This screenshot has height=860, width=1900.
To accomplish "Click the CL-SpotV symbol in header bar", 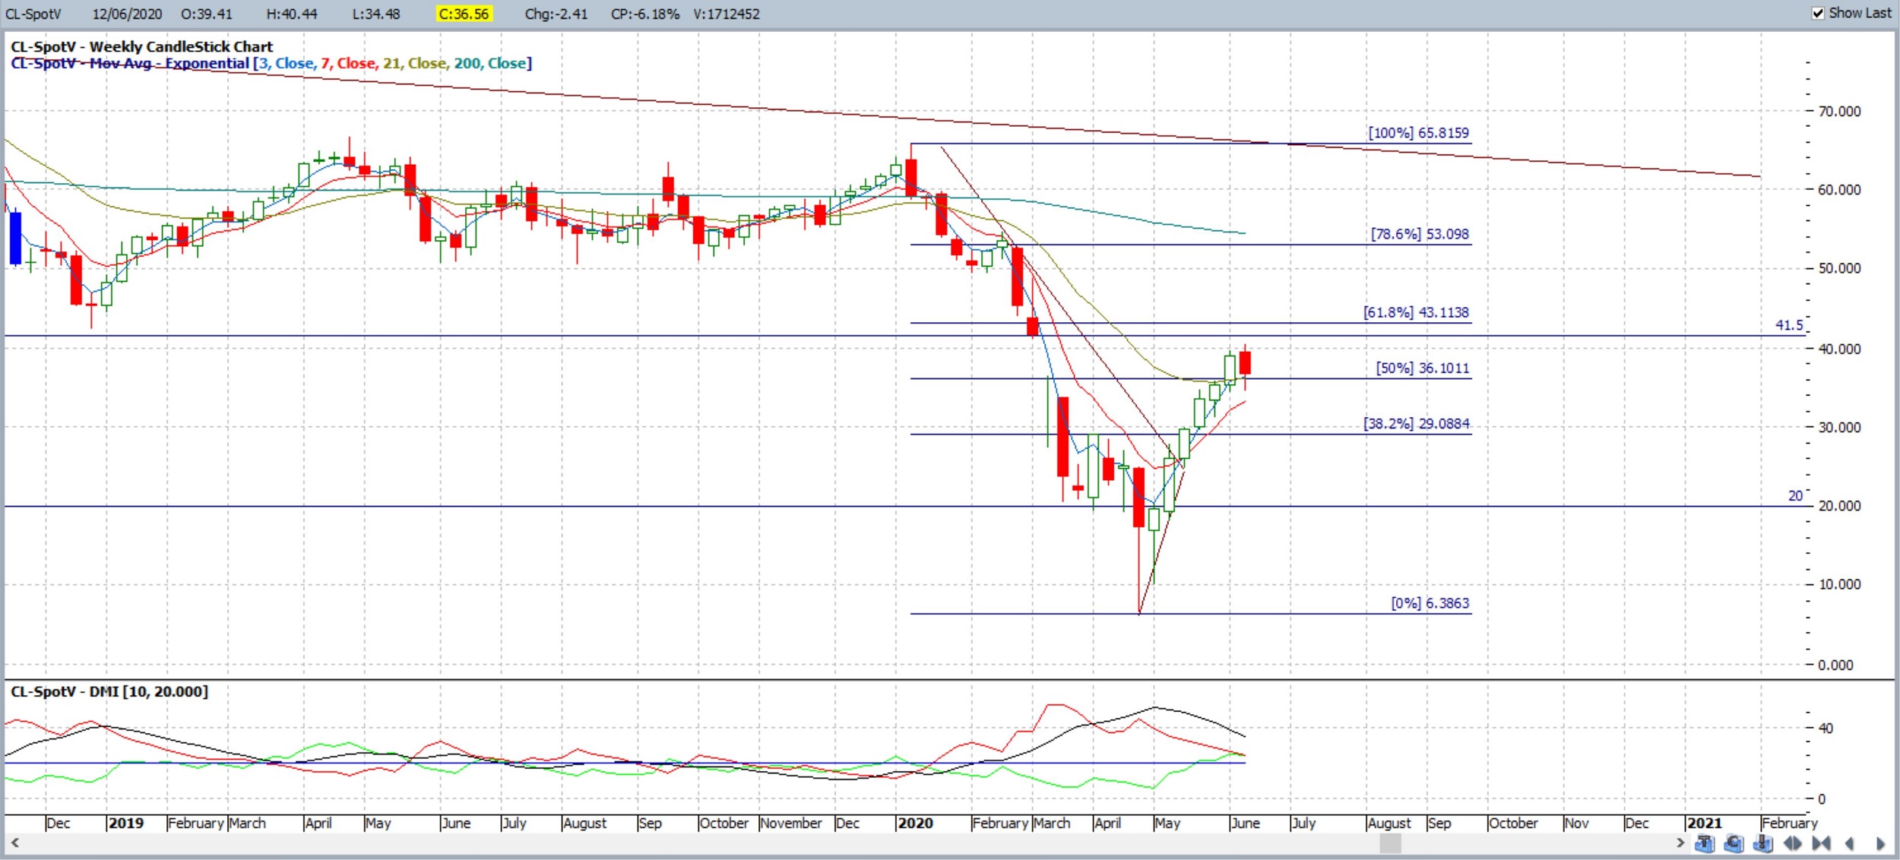I will click(33, 14).
